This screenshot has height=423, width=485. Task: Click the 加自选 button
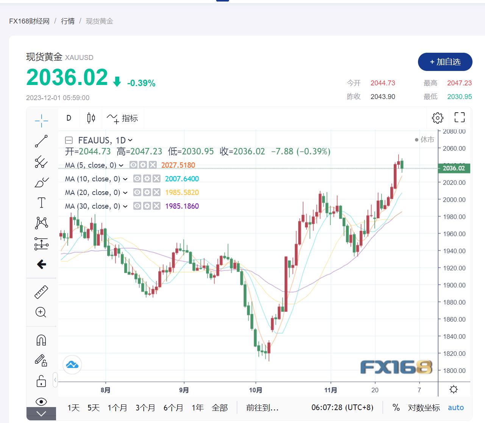pyautogui.click(x=445, y=62)
